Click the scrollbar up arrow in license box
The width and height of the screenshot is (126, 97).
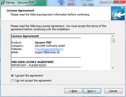pos(113,36)
